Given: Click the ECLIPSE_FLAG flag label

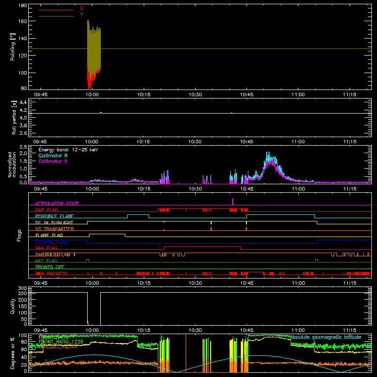Looking at the screenshot, I should 51,242.
